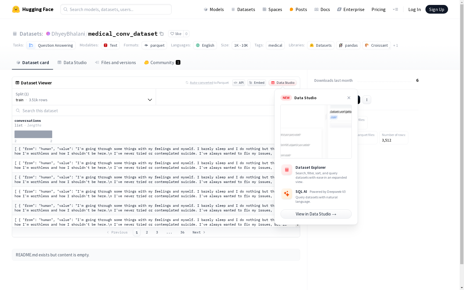Click the lengths histogram bar
Viewport: 464px width, 290px height.
coord(33,134)
